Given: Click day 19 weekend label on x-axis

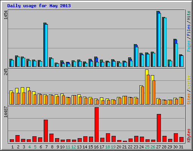Looking at the screenshot, I should (x=113, y=147).
